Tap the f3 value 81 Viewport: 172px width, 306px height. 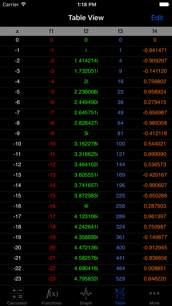tap(120, 134)
